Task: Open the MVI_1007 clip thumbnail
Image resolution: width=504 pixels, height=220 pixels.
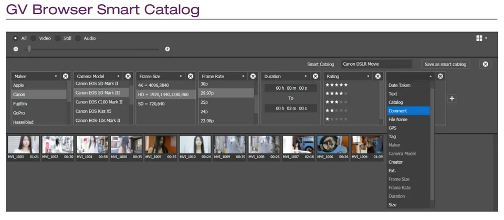Action: pos(298,144)
